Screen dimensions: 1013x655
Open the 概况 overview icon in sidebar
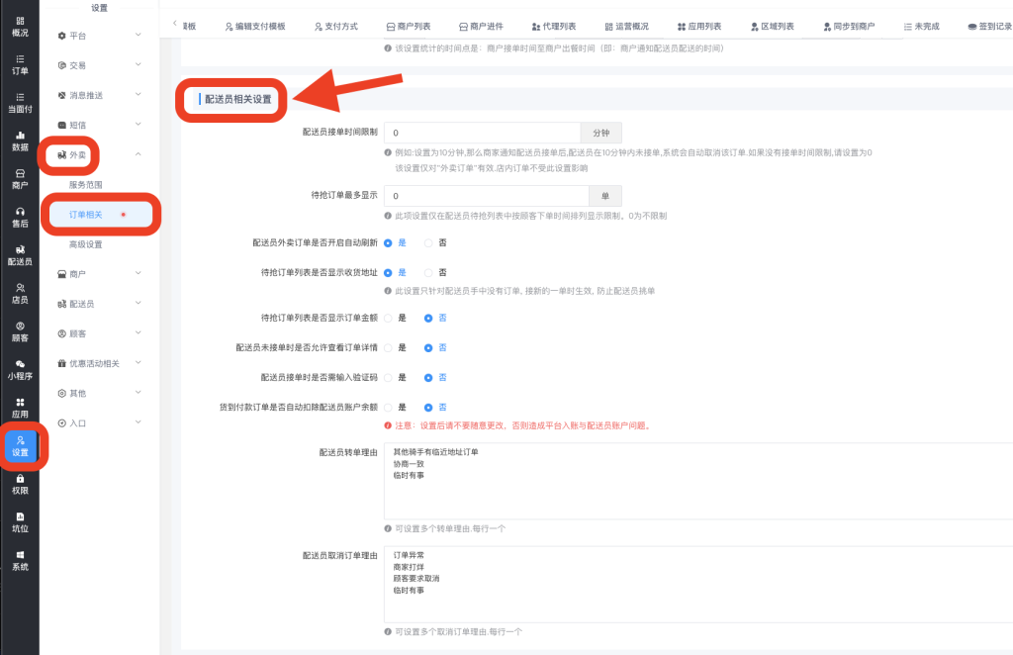coord(20,26)
